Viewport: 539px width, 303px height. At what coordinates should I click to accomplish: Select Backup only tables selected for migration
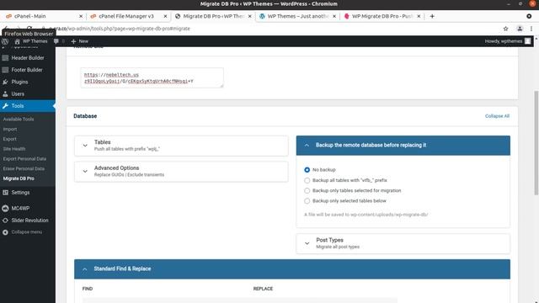pyautogui.click(x=307, y=191)
